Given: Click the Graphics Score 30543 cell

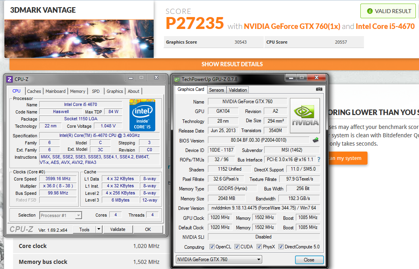Looking at the screenshot, I should tap(214, 42).
